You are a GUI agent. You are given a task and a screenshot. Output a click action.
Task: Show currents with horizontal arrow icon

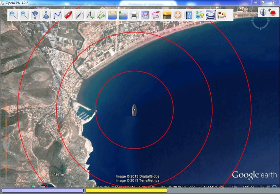point(112,15)
